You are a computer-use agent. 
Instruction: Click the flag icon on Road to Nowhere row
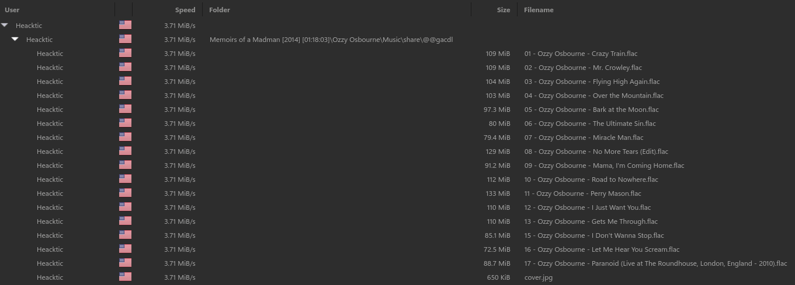coord(125,179)
